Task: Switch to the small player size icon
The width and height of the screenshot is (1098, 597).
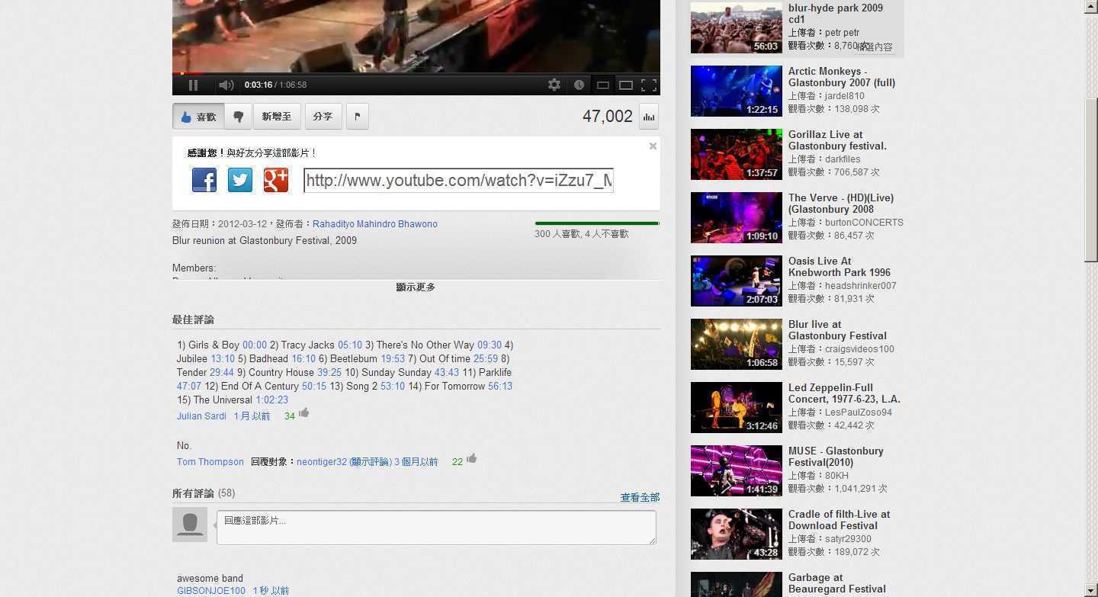Action: [x=602, y=85]
